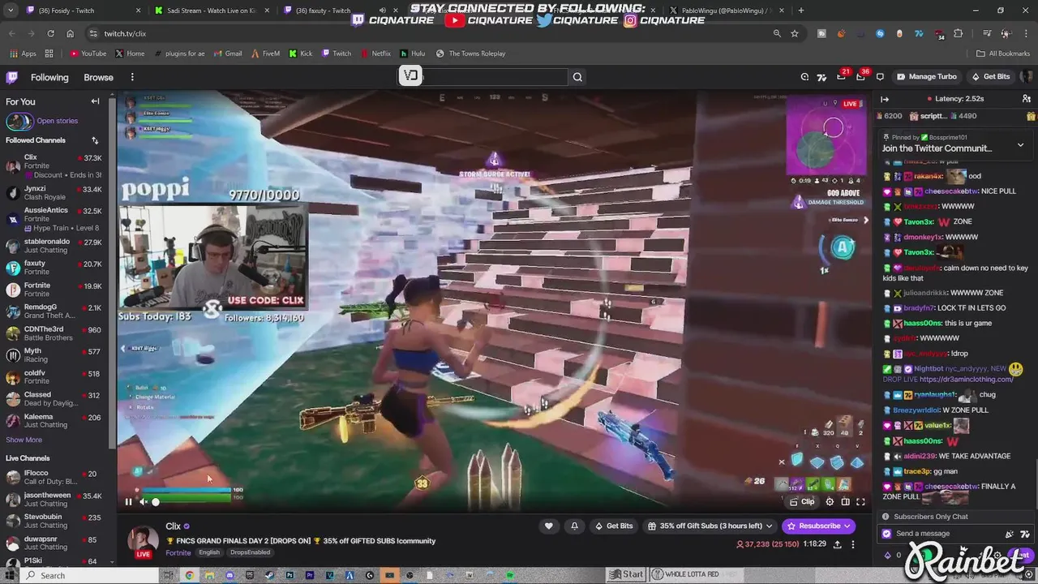Pause the stream video

pos(128,501)
